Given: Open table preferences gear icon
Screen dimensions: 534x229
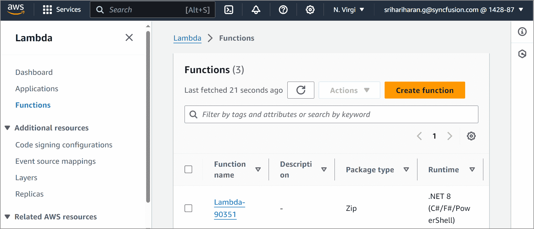Looking at the screenshot, I should (x=471, y=136).
